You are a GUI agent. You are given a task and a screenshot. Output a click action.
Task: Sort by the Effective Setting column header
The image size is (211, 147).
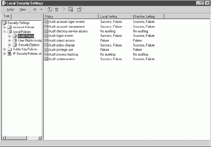pyautogui.click(x=147, y=17)
